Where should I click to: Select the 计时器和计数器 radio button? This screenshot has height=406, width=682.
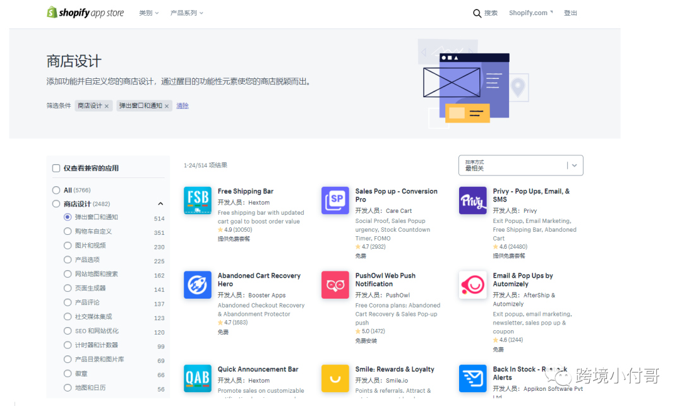(x=68, y=345)
